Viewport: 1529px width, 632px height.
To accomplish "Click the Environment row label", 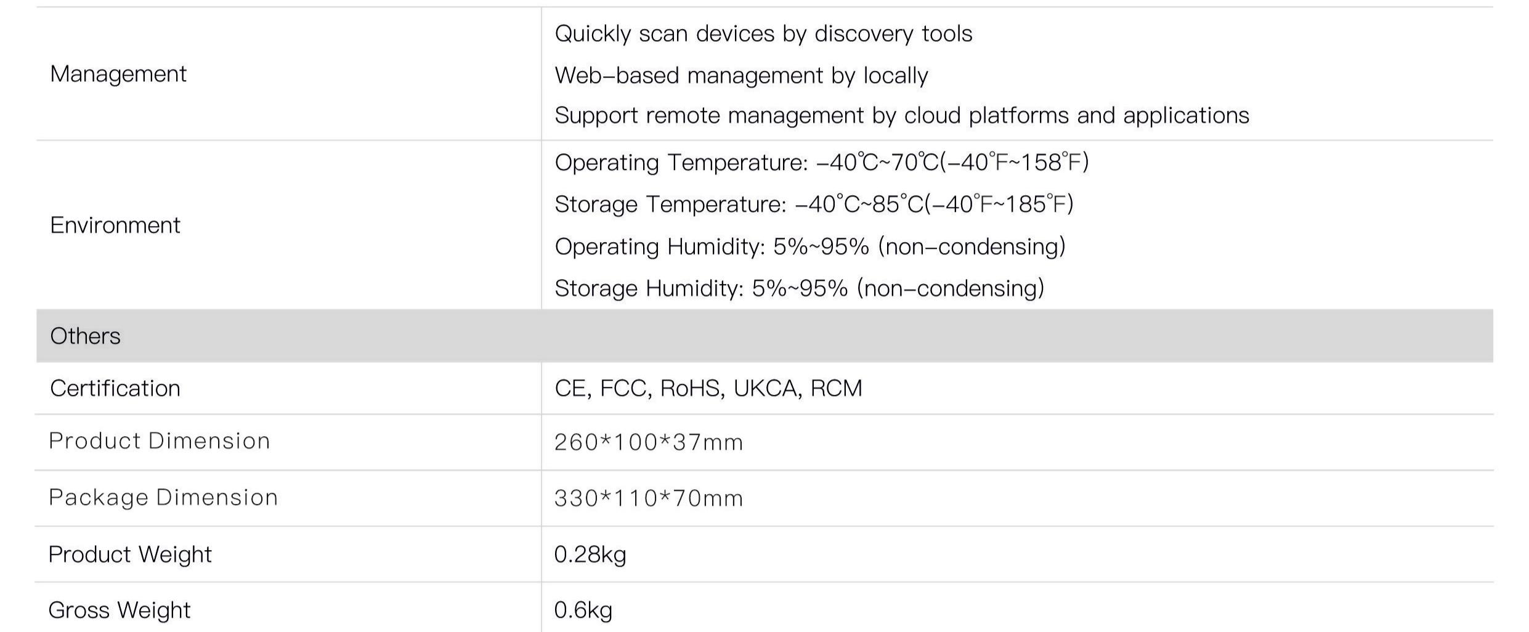I will pos(115,225).
